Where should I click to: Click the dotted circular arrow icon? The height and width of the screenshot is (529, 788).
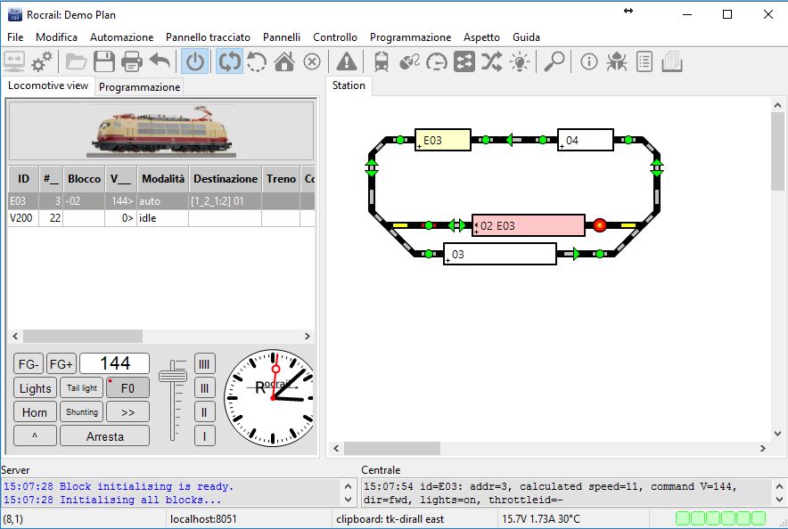click(257, 62)
